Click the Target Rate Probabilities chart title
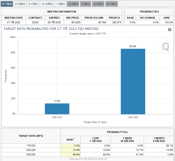175x161 pixels. click(x=51, y=29)
